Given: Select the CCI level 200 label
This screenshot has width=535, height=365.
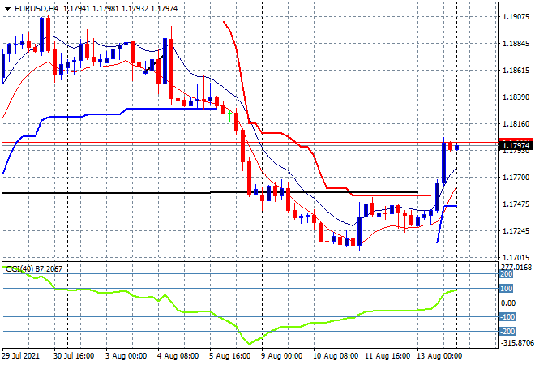Looking at the screenshot, I should click(507, 274).
